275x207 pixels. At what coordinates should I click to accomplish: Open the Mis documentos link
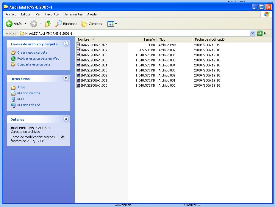[x=29, y=93]
